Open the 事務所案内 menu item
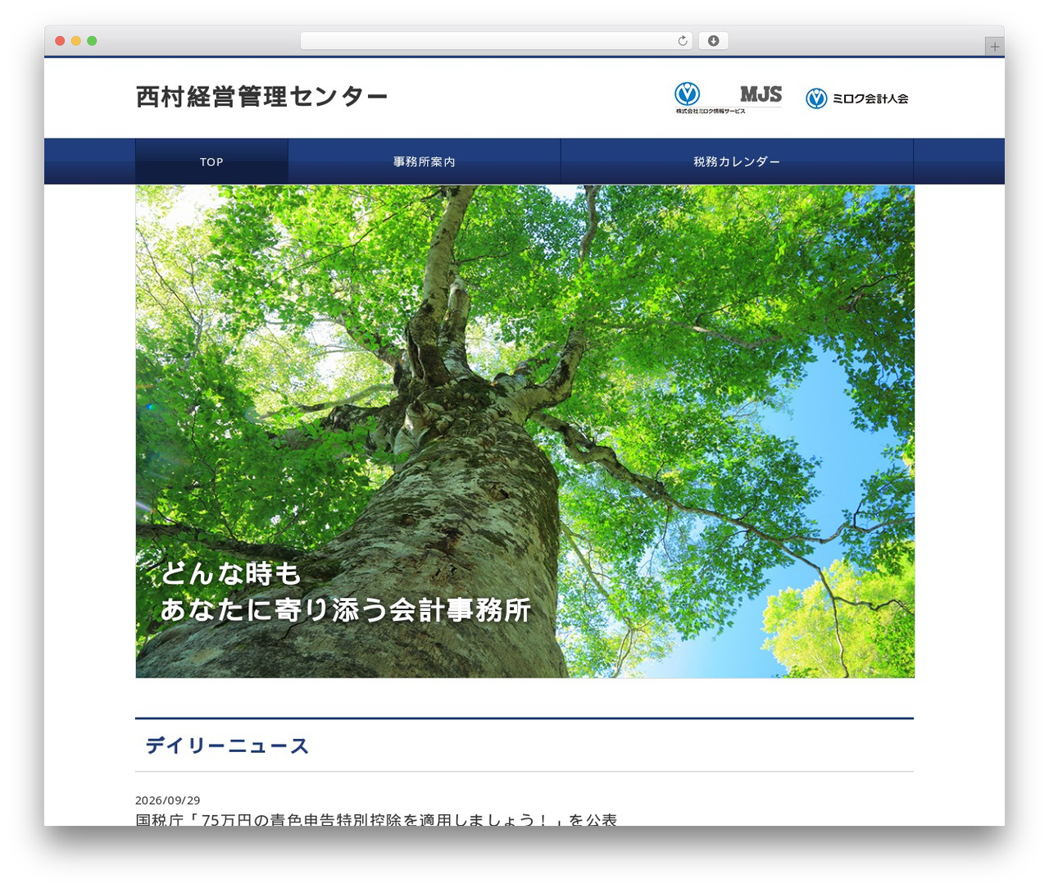Screen dimensions: 1049x889 [425, 162]
